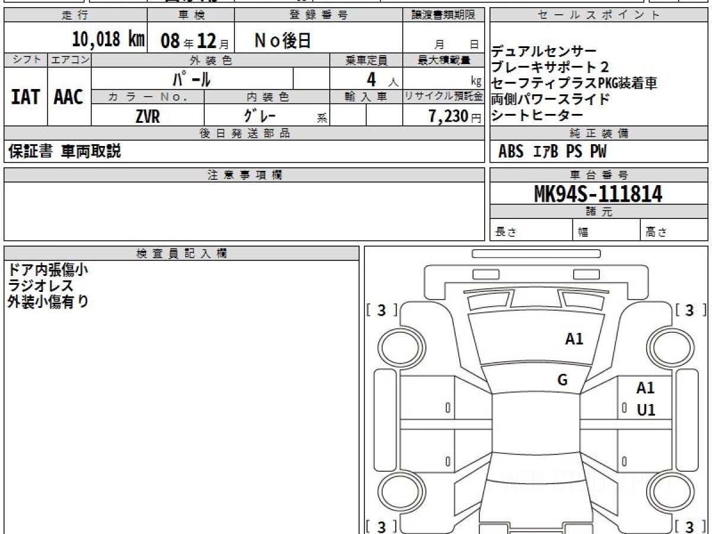Viewport: 712px width, 534px height.
Task: Click the 最大積載量 header
Action: tap(444, 60)
